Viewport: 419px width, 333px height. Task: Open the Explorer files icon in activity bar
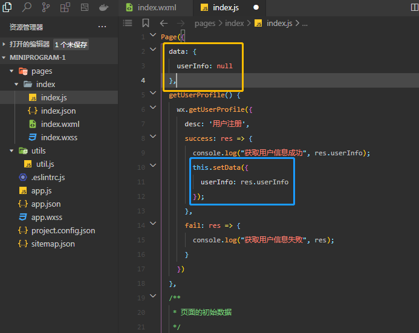pyautogui.click(x=7, y=7)
